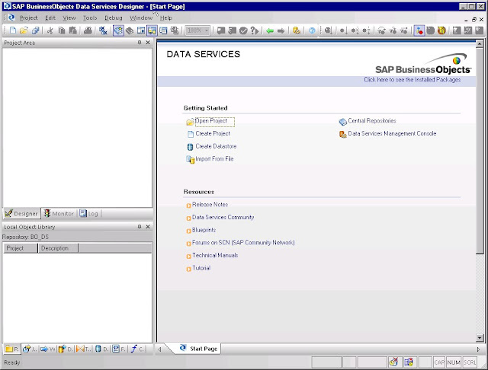Click the Project column header
The height and width of the screenshot is (370, 488).
click(x=21, y=248)
